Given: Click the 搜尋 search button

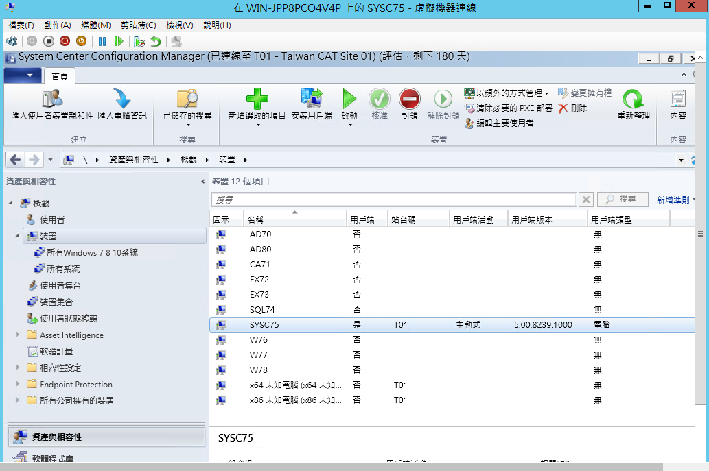Looking at the screenshot, I should coord(623,199).
